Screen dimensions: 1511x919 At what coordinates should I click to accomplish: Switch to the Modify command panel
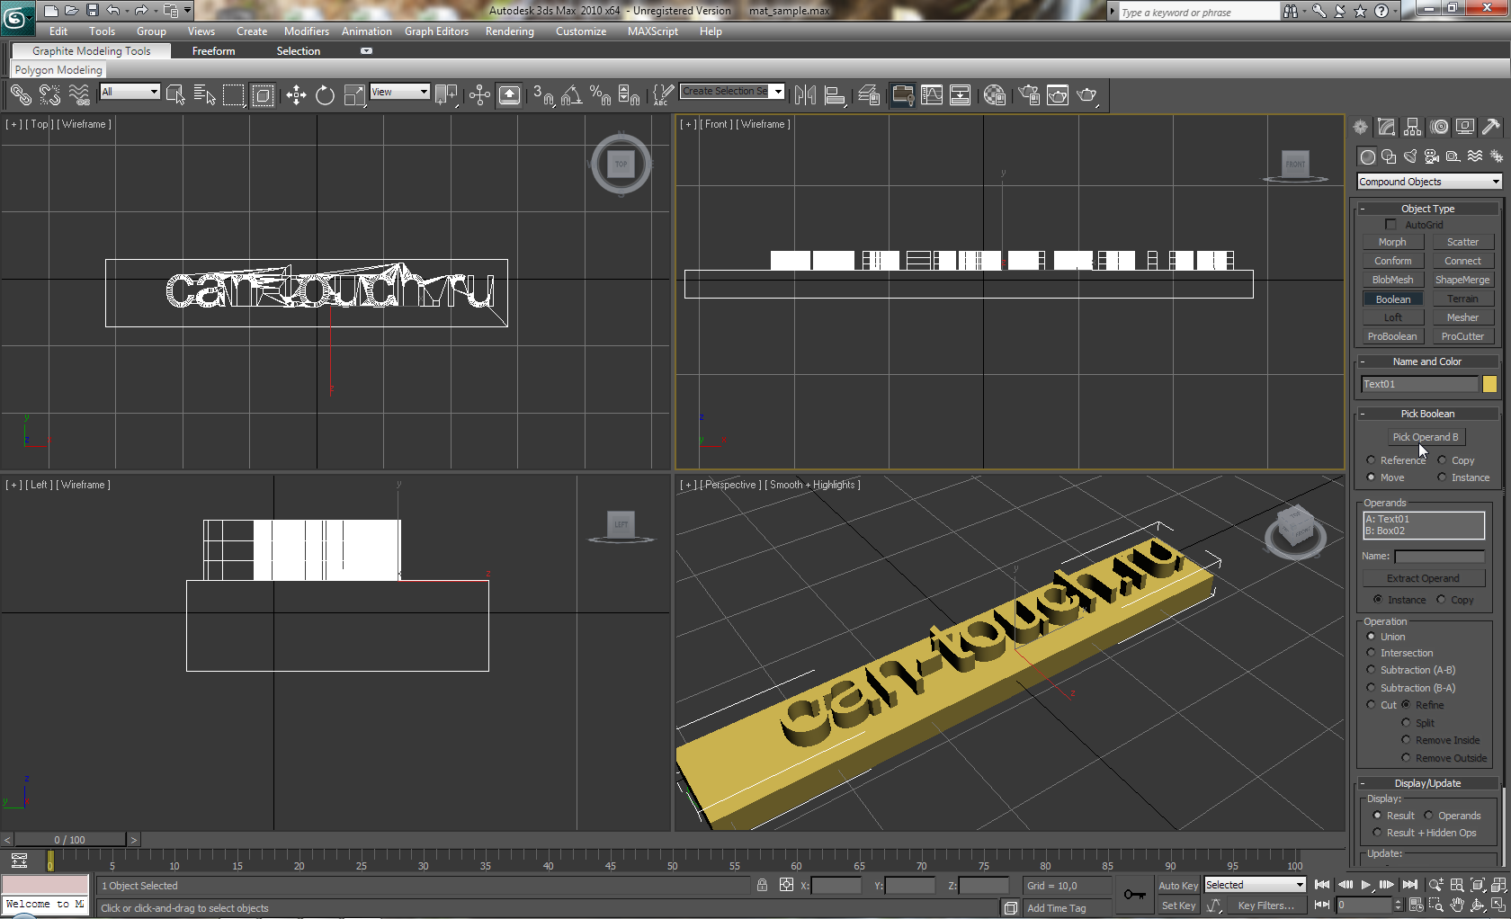(1386, 127)
